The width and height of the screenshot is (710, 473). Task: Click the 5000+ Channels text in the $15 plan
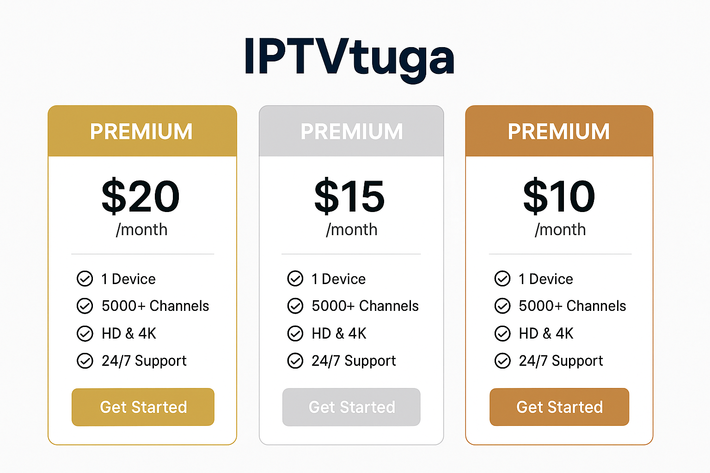click(365, 306)
